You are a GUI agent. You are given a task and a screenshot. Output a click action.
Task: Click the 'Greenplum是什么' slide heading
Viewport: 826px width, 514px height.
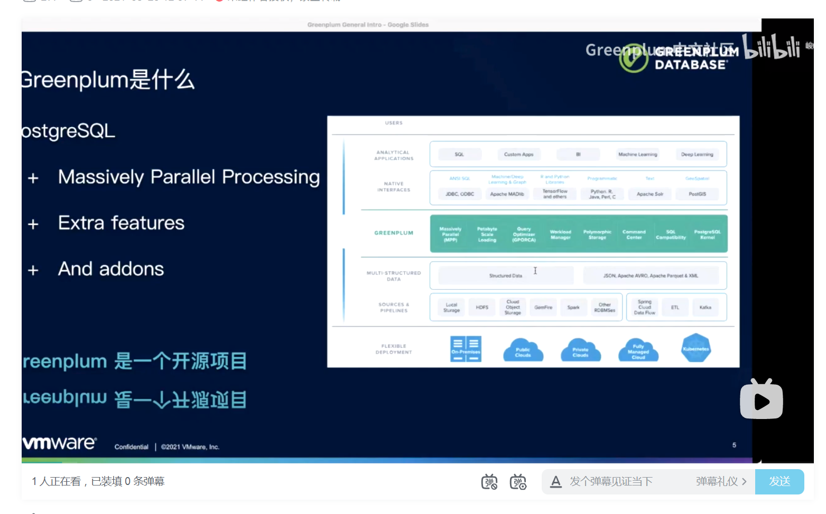click(x=108, y=80)
